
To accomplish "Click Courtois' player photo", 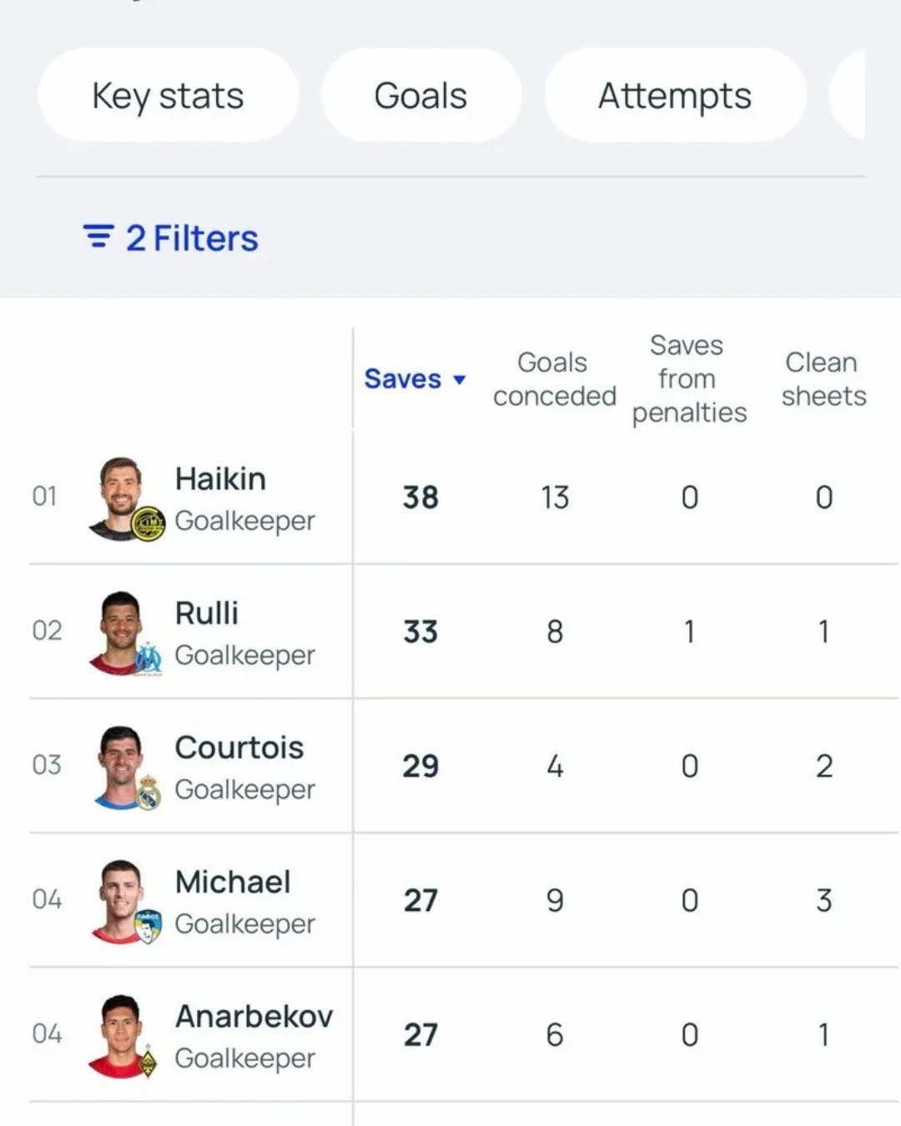I will 119,762.
